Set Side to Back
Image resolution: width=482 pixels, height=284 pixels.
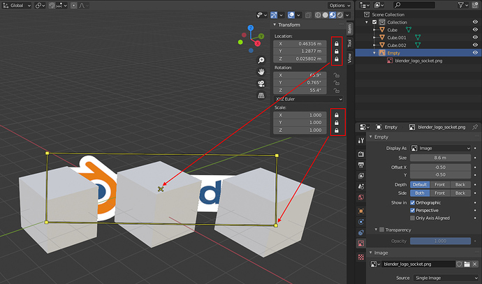pos(460,193)
